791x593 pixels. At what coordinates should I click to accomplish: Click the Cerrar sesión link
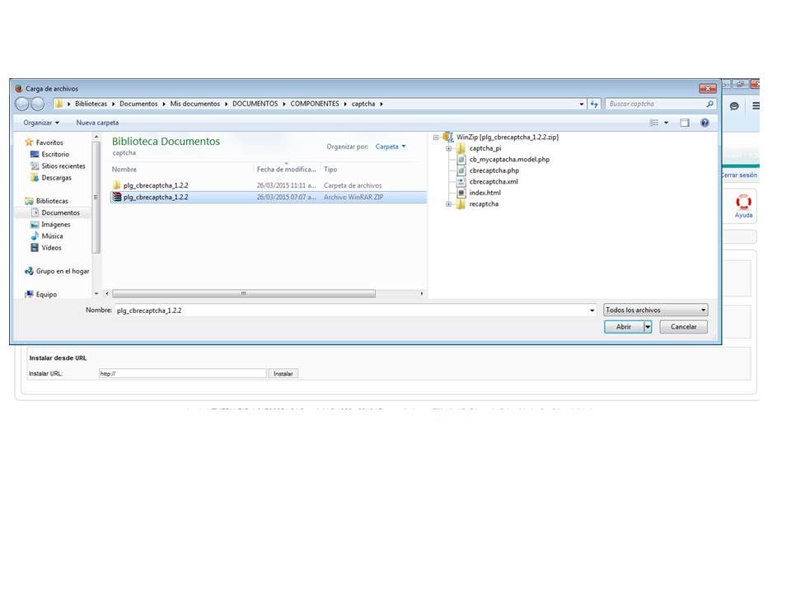[738, 175]
